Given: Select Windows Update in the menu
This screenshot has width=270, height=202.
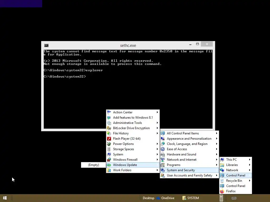Looking at the screenshot, I should 133,165.
